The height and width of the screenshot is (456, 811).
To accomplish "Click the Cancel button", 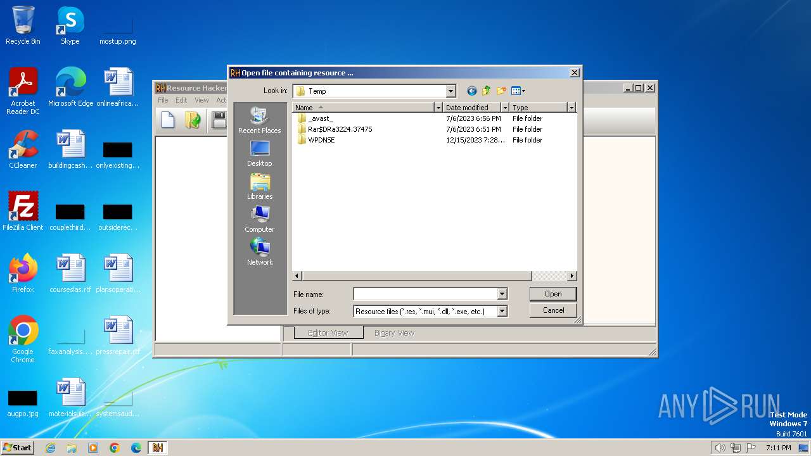I will [553, 310].
